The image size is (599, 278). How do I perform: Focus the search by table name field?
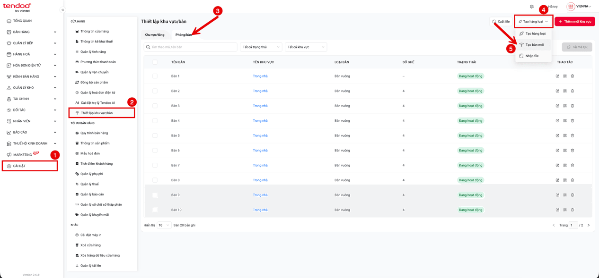(190, 47)
